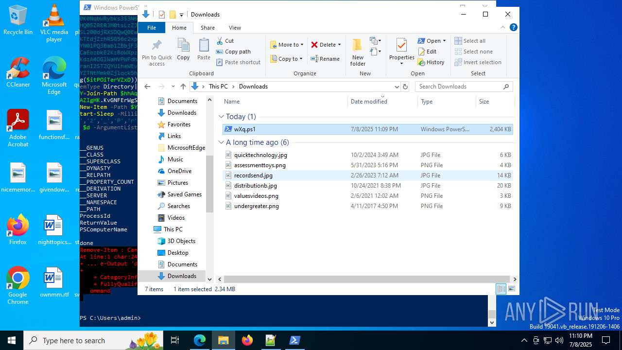Open address bar history dropdown
The height and width of the screenshot is (350, 622).
coord(397,87)
